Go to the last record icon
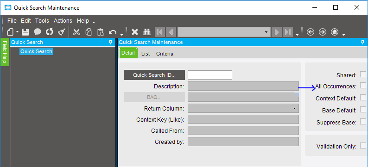 pyautogui.click(x=288, y=32)
